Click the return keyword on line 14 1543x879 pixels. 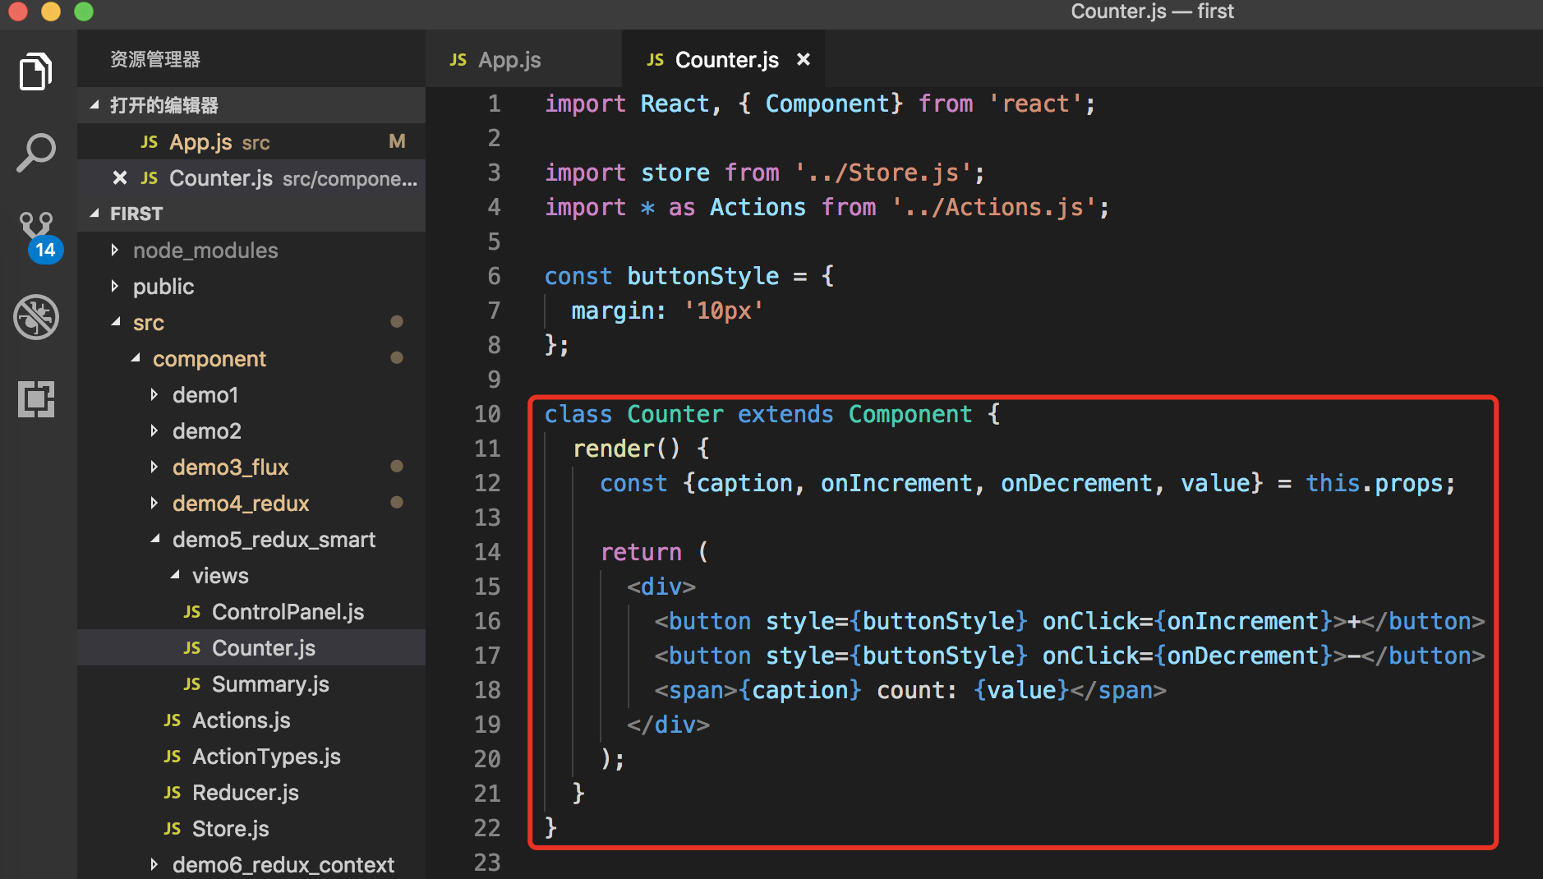(641, 552)
